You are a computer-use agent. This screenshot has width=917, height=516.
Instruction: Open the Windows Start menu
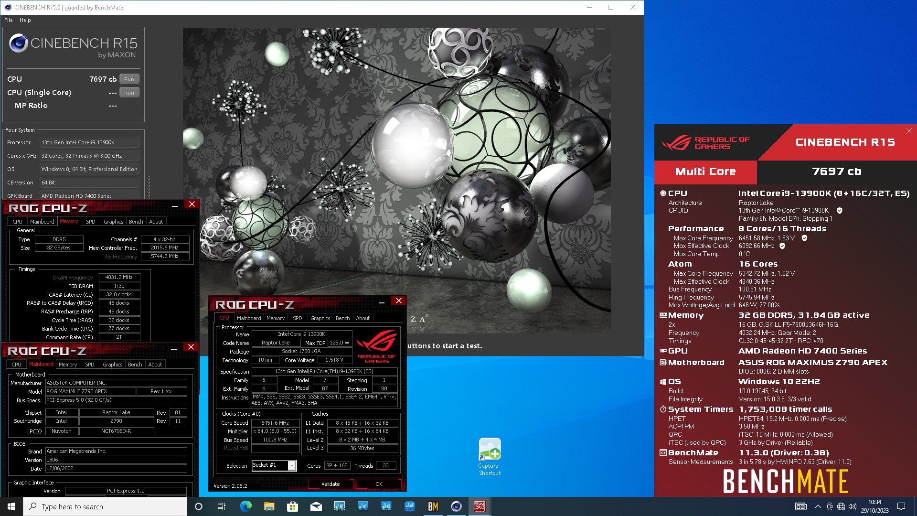[x=11, y=506]
